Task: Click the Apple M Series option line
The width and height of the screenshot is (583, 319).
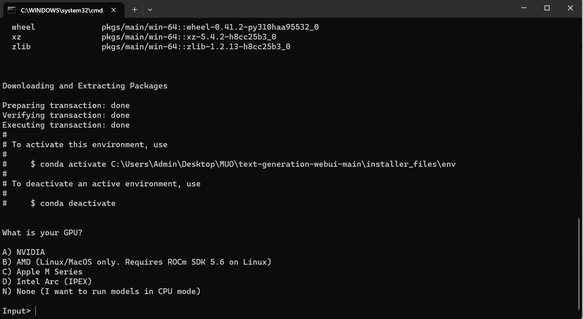Action: pyautogui.click(x=42, y=272)
